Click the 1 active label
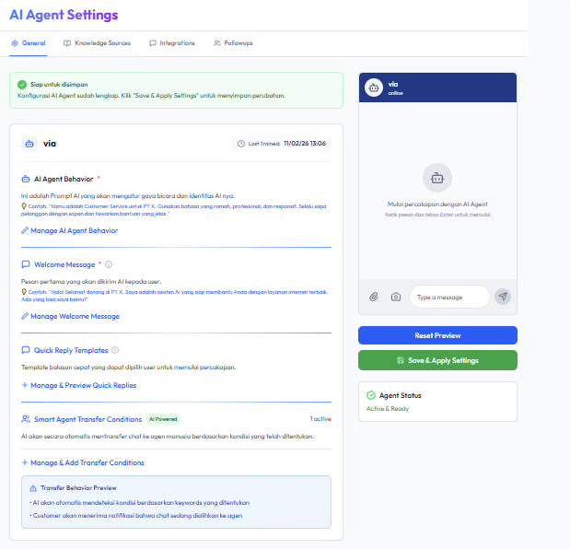The width and height of the screenshot is (570, 549). pos(320,419)
